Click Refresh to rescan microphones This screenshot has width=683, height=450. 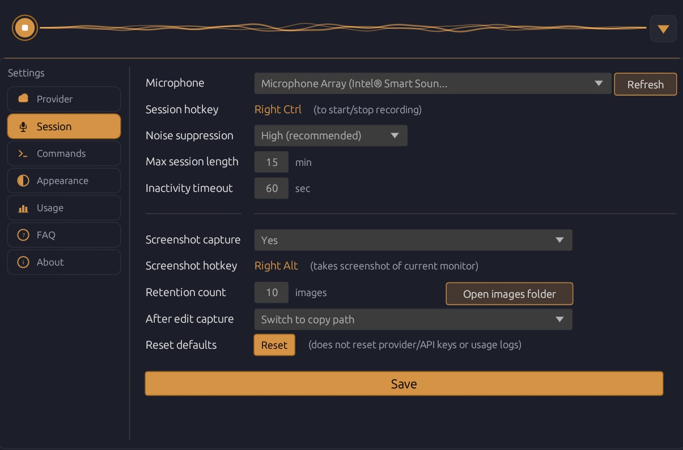tap(645, 84)
